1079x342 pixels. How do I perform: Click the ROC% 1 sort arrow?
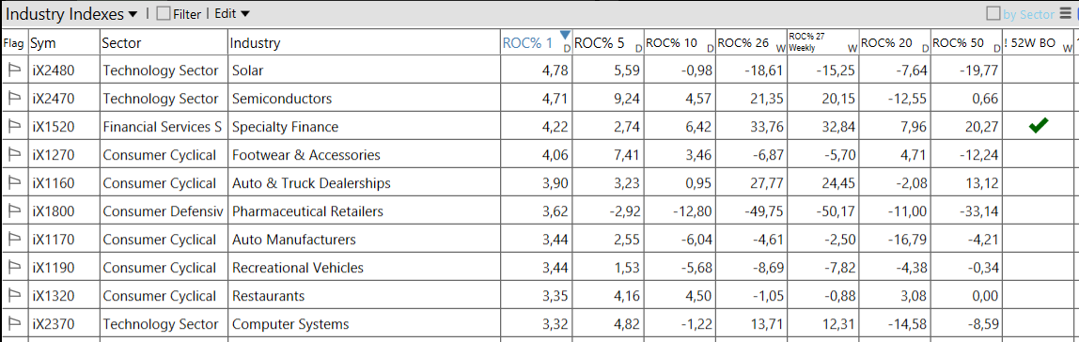565,35
